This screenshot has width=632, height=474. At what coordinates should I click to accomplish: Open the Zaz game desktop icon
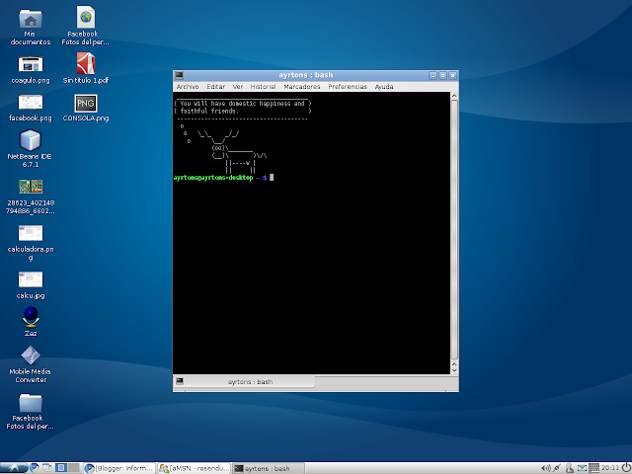pyautogui.click(x=31, y=322)
